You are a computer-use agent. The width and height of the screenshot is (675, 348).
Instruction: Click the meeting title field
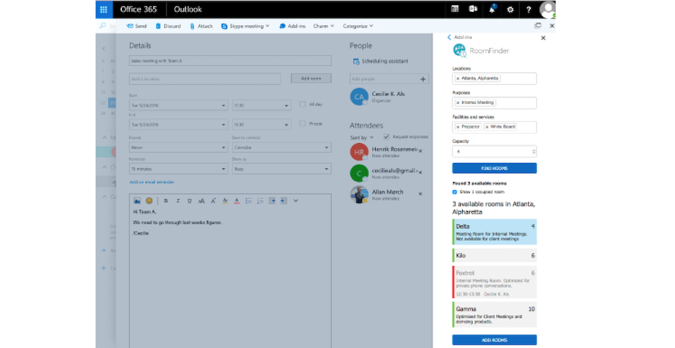(230, 61)
